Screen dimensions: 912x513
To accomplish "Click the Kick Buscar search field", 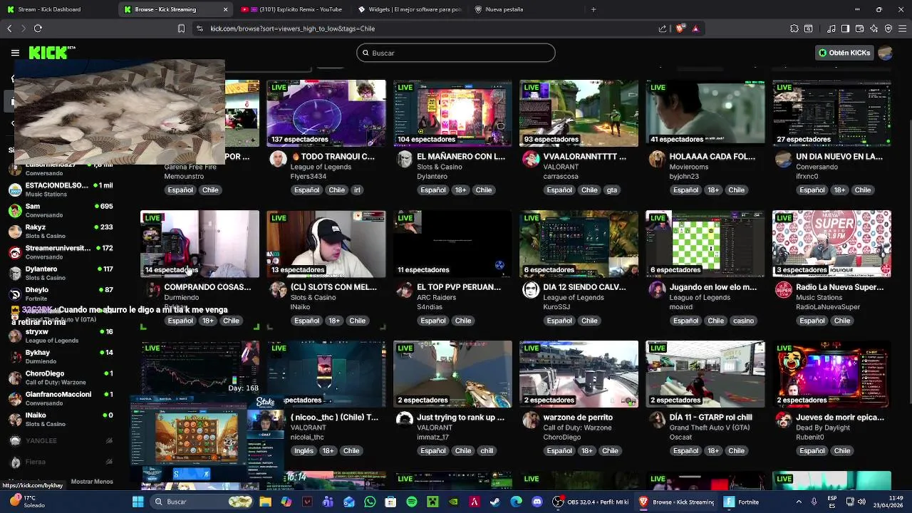I will (x=456, y=53).
